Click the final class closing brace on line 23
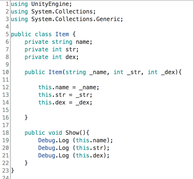The width and height of the screenshot is (193, 179). [x=13, y=171]
